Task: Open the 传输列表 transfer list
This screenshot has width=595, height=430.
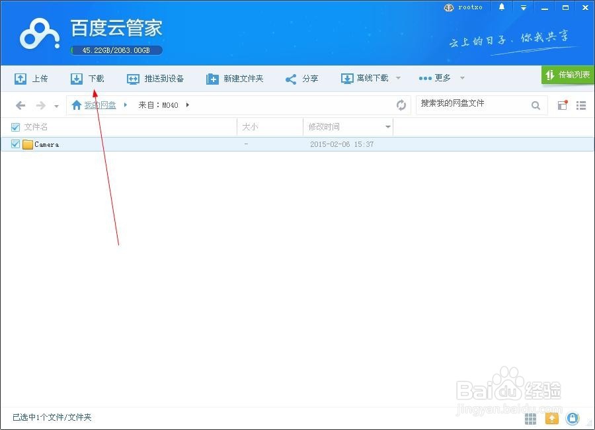Action: click(568, 75)
